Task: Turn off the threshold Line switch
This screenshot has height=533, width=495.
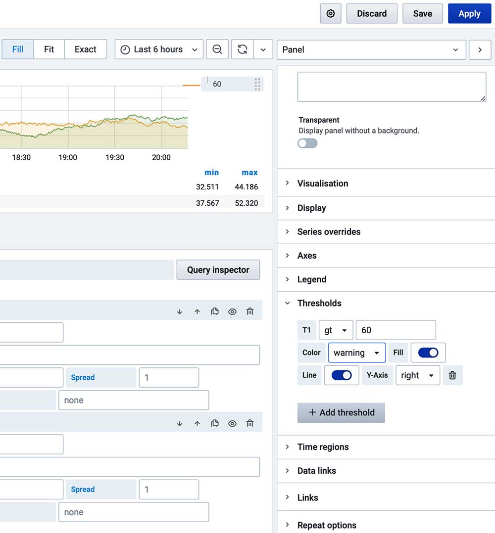Action: [x=341, y=375]
